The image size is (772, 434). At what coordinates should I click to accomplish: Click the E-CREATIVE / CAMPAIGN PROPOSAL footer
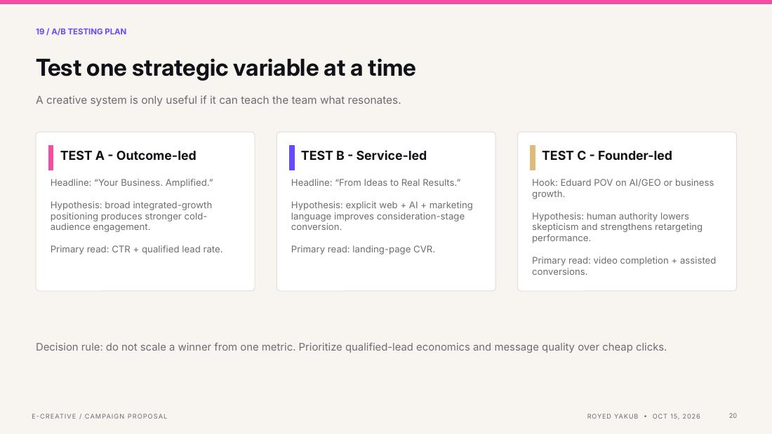[100, 416]
